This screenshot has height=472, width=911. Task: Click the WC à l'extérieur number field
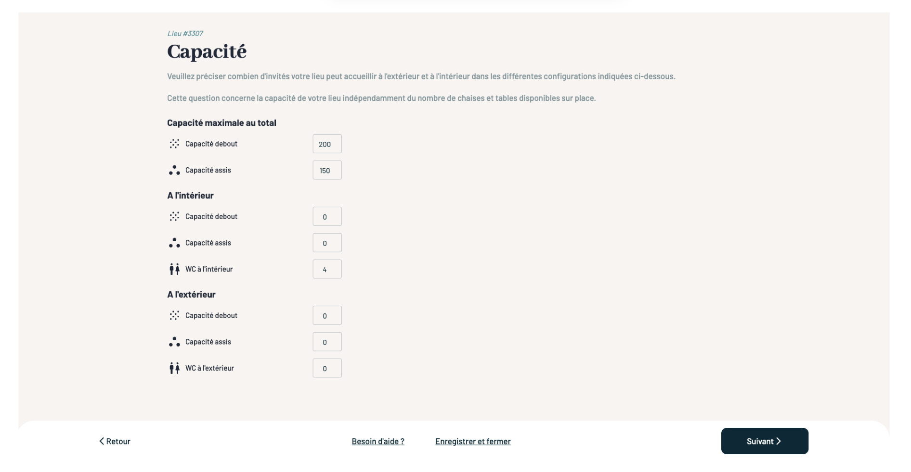pyautogui.click(x=327, y=368)
